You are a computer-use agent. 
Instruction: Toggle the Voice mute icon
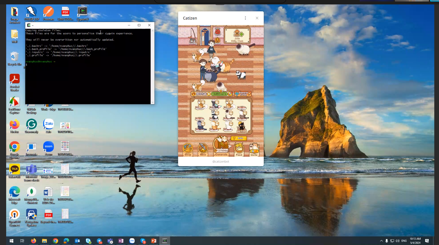click(x=218, y=32)
